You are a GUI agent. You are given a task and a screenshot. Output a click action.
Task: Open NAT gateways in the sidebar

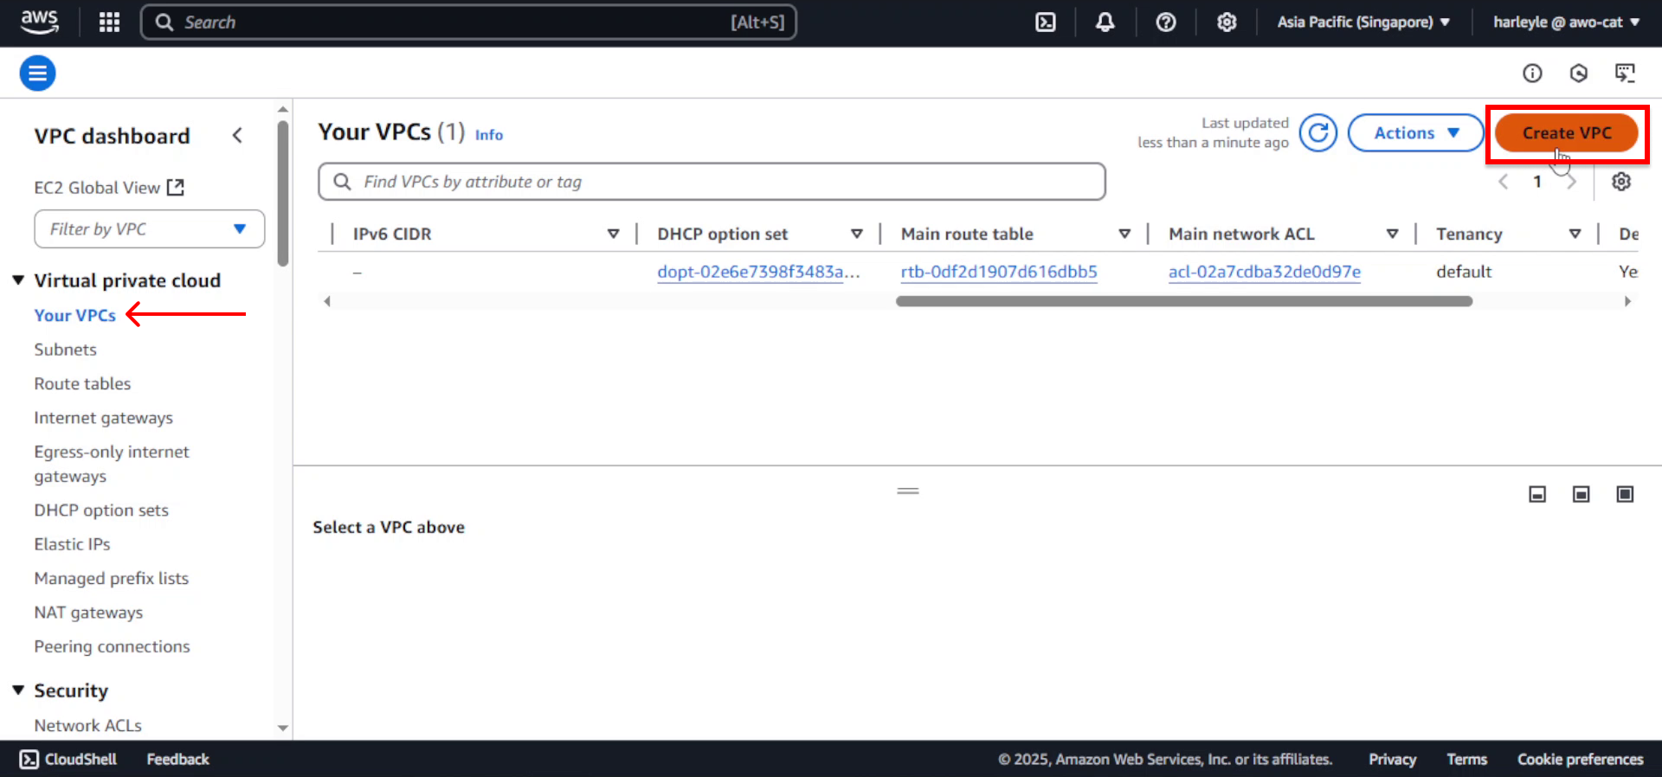(x=89, y=613)
